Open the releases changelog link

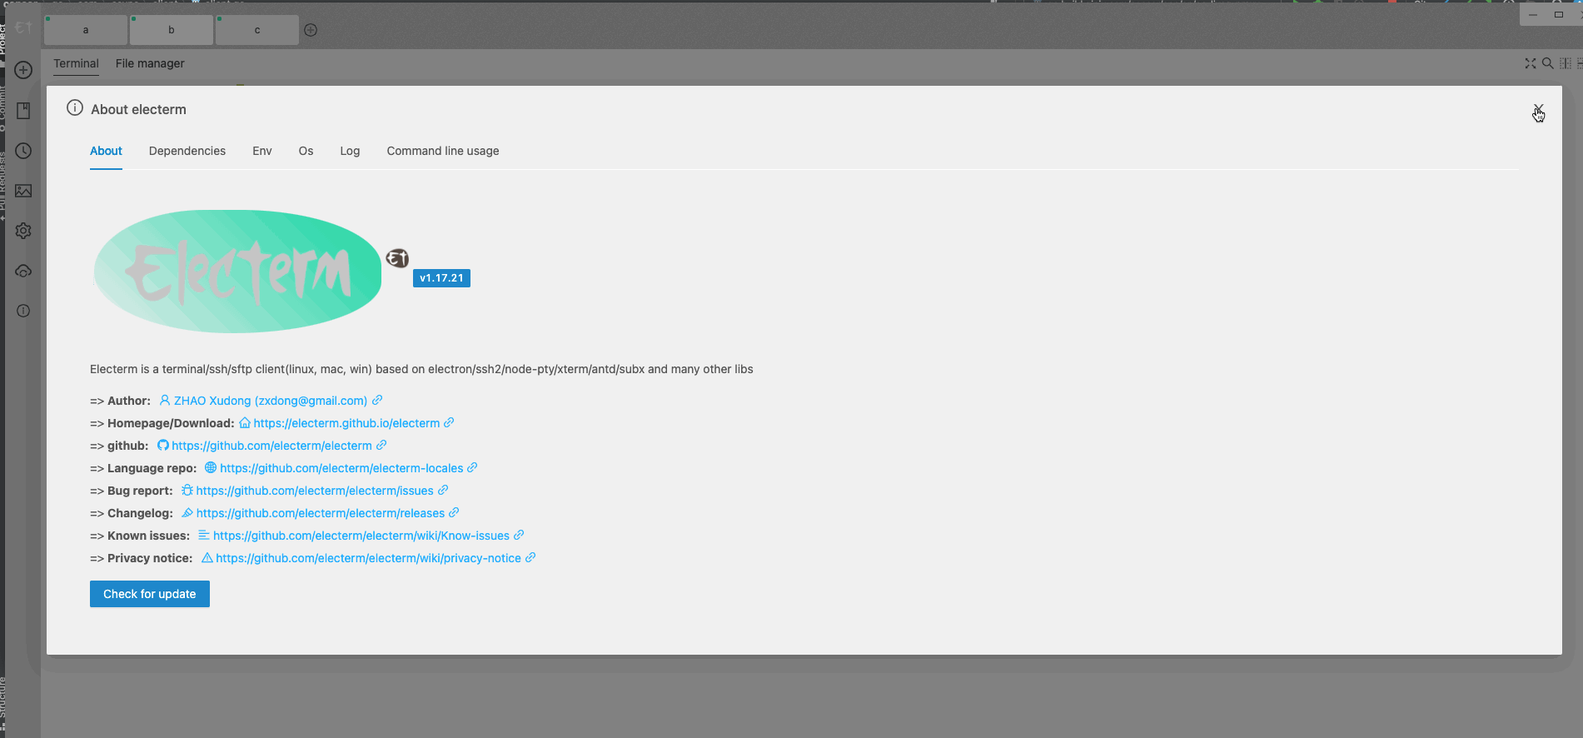[321, 513]
